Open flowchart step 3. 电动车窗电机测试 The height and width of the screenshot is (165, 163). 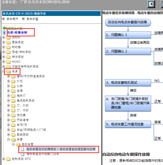click(128, 83)
